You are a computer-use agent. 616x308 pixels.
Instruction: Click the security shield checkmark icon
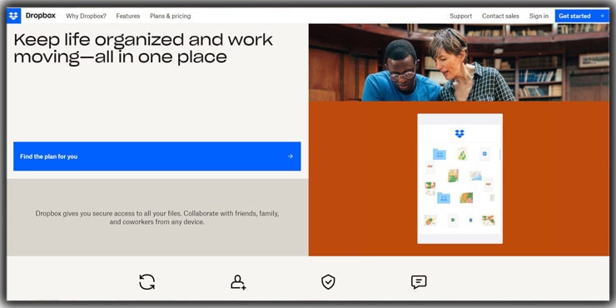(x=328, y=282)
